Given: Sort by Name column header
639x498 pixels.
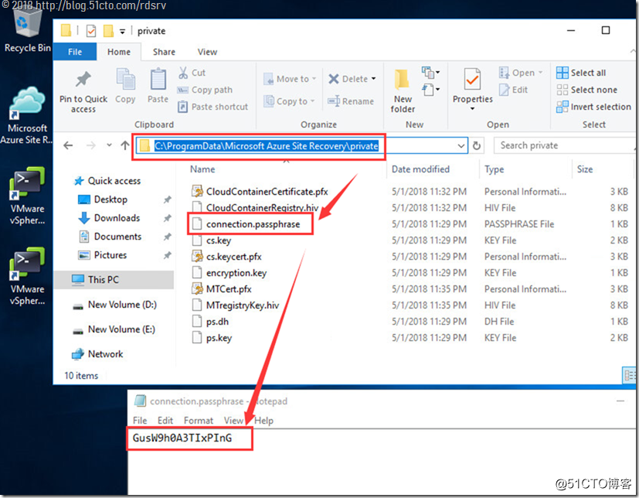Looking at the screenshot, I should [x=202, y=169].
